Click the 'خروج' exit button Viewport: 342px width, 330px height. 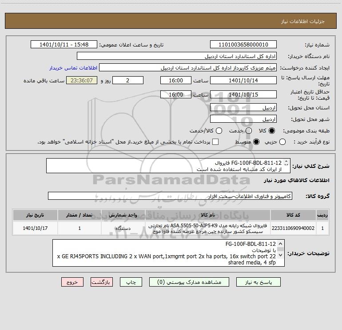click(72, 282)
